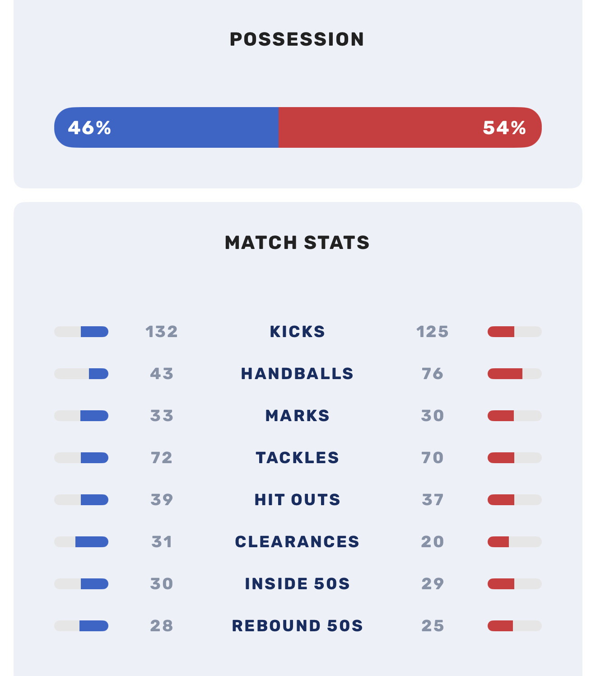The image size is (596, 676).
Task: Click the red bar beside 76 handballs
Action: point(505,374)
